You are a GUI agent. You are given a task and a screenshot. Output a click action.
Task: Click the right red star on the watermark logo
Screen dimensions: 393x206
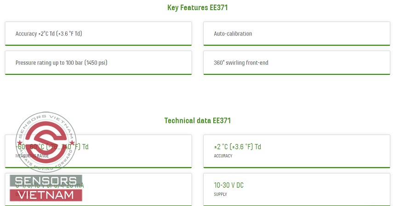coord(72,143)
